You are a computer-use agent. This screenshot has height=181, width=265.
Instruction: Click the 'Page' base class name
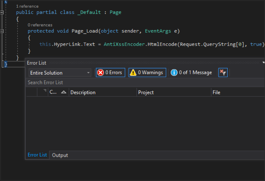click(115, 12)
